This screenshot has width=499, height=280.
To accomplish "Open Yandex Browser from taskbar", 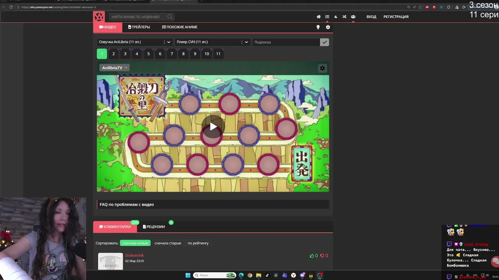I will 294,275.
